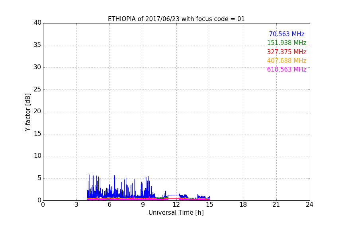Image resolution: width=344 pixels, height=229 pixels.
Task: Click the x-axis tick label 18
Action: pyautogui.click(x=243, y=205)
